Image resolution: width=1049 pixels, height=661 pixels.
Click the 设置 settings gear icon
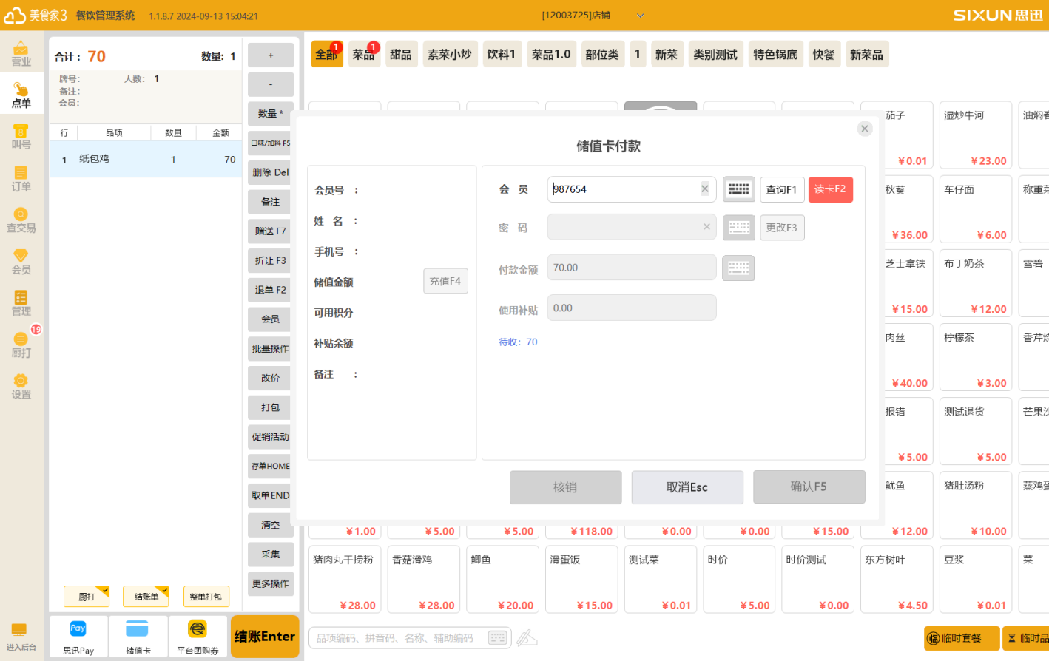click(x=21, y=386)
